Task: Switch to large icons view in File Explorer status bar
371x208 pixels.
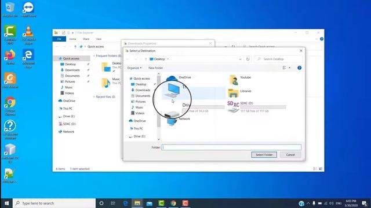Action: [x=321, y=169]
